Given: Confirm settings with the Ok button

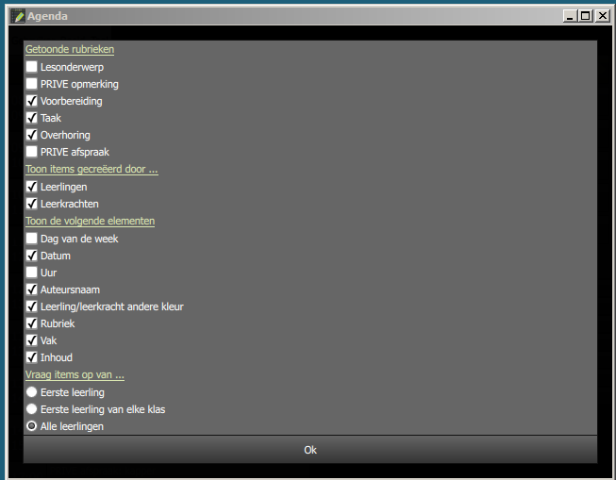Looking at the screenshot, I should 310,450.
